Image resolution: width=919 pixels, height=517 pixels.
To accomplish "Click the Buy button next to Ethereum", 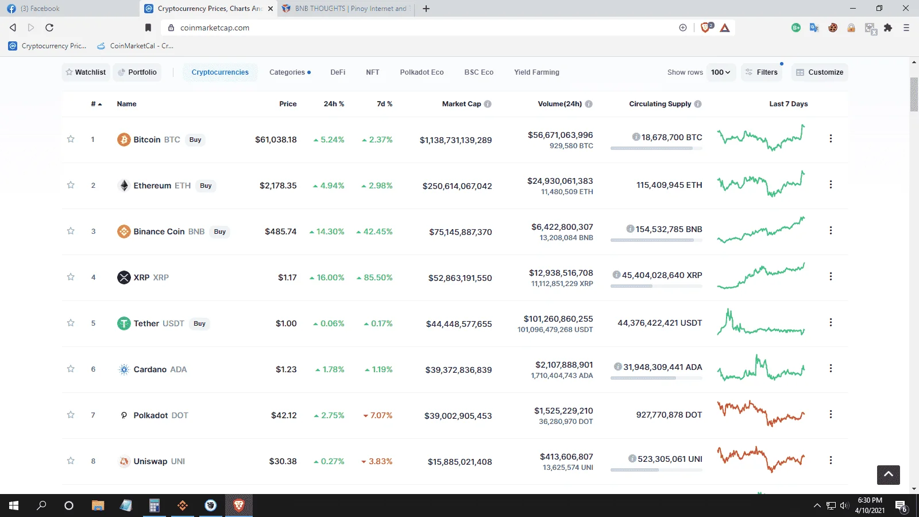I will (206, 186).
